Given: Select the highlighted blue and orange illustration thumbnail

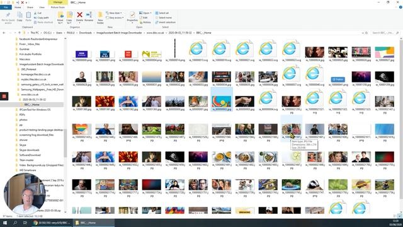Looking at the screenshot, I should [222, 102].
